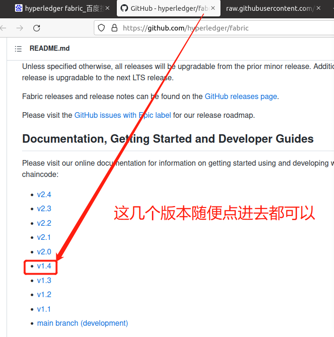Open the v2.1 documentation link

(x=44, y=237)
